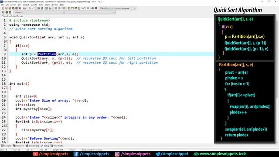Image resolution: width=279 pixels, height=157 pixels.
Task: Select the quick_sort_algorithm.cpp editor tab
Action: [13, 16]
